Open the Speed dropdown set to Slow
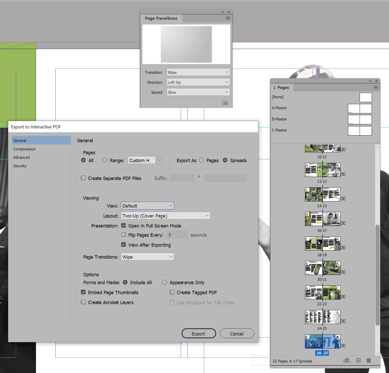389x373 pixels. [x=198, y=92]
